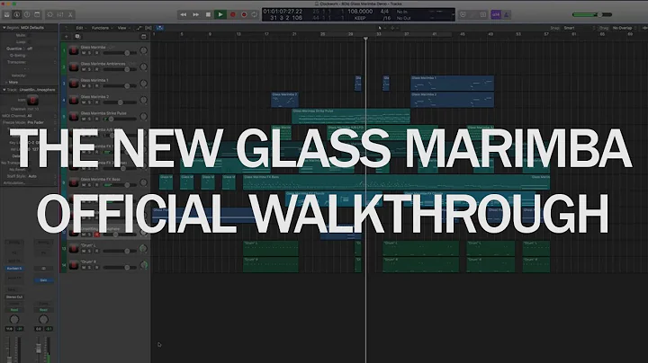Adjust Glass Marimba 2 track volume slider
Viewport: 648px width, 363px height.
[x=120, y=102]
